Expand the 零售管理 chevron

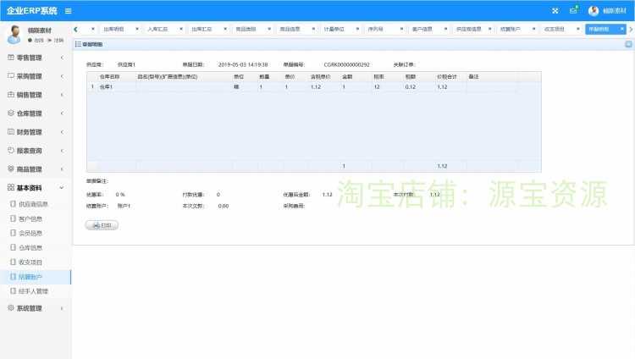62,58
